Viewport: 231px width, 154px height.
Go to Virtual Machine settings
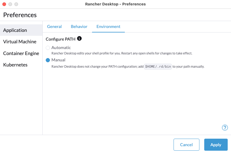tap(20, 42)
